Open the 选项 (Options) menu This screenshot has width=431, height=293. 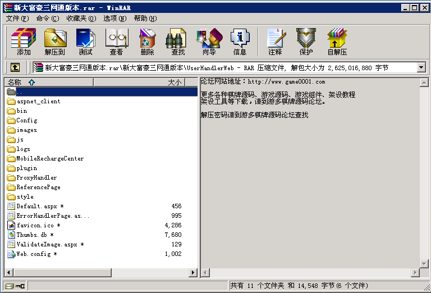click(x=114, y=19)
